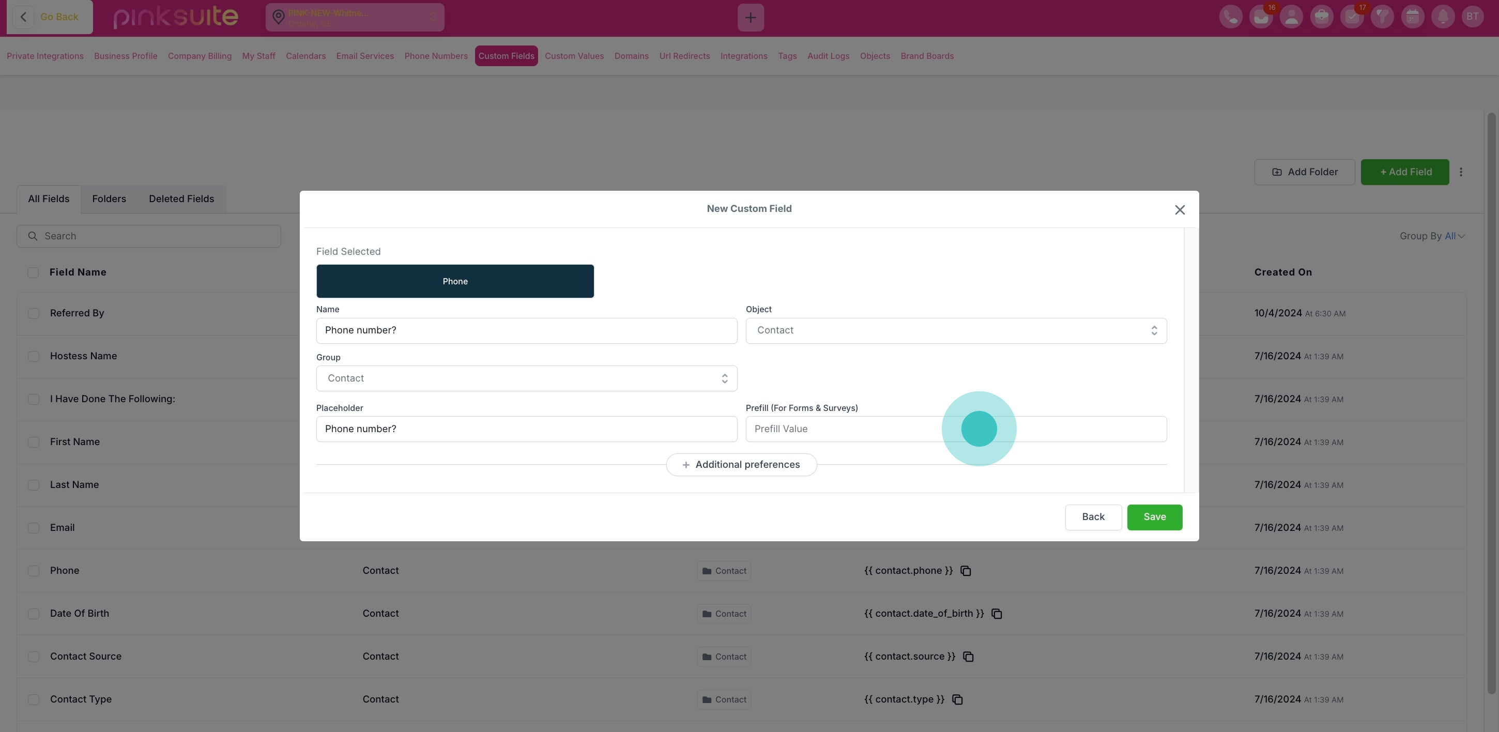Check the Referred By row checkbox
The height and width of the screenshot is (732, 1499).
[x=34, y=314]
